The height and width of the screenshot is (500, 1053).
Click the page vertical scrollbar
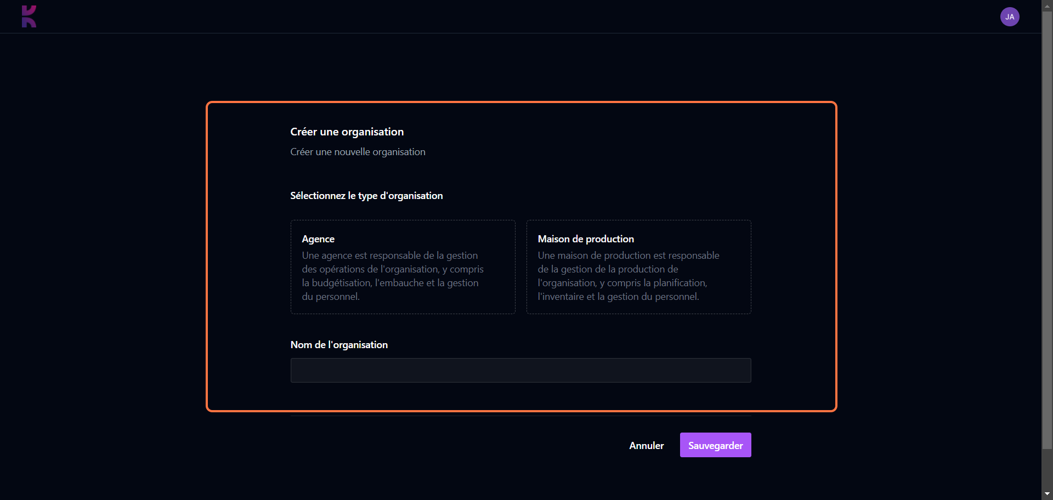[x=1047, y=230]
